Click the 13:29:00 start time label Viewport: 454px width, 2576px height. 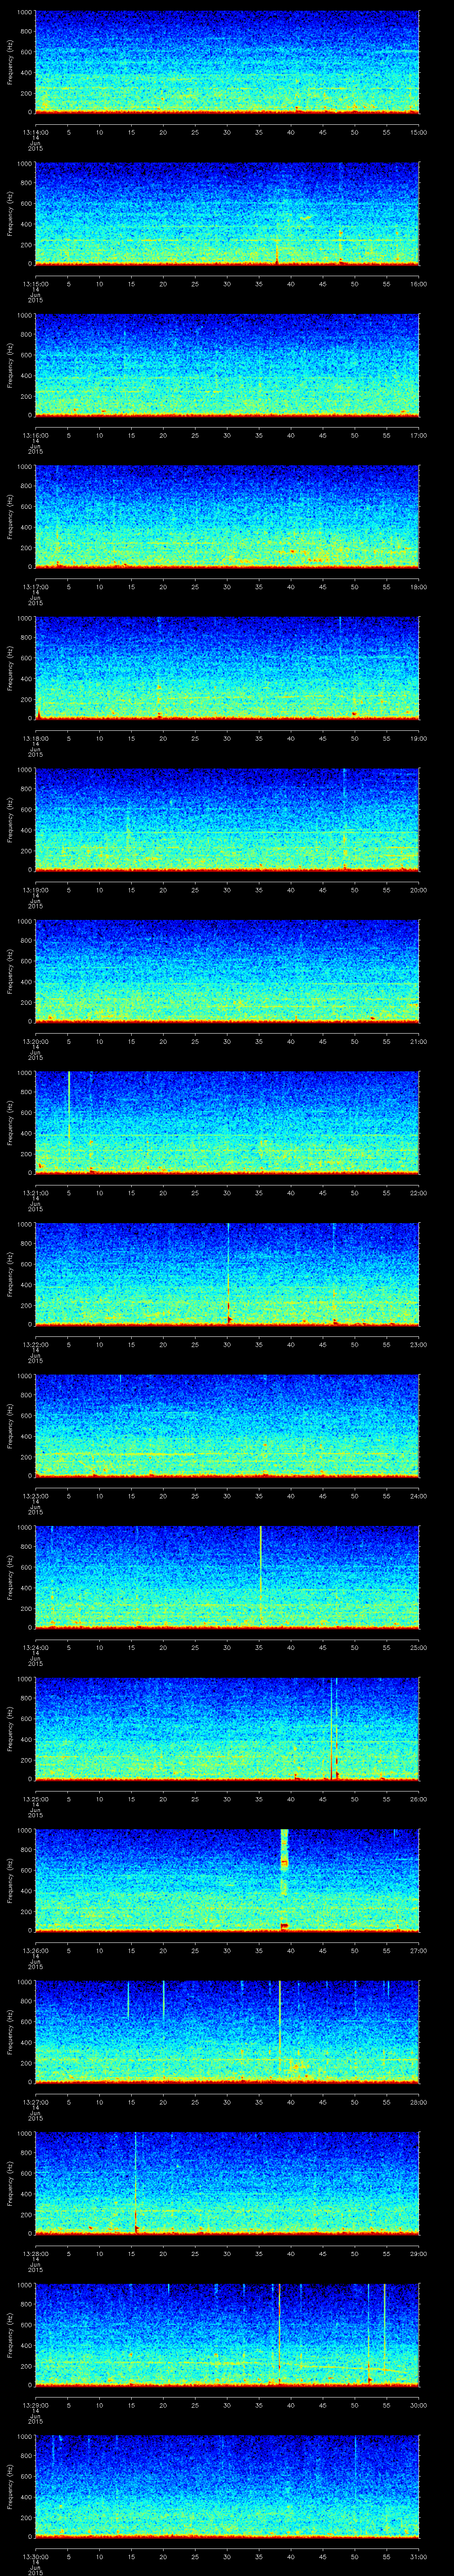click(35, 2404)
